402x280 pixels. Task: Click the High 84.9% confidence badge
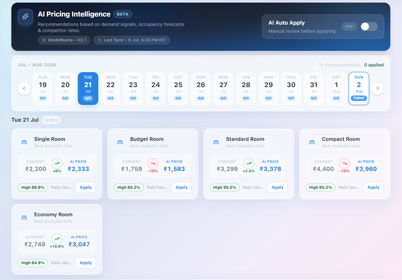coord(33,263)
